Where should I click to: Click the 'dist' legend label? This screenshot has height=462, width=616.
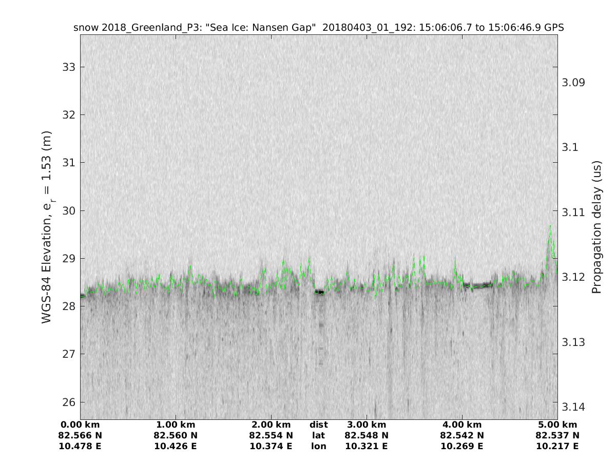pyautogui.click(x=319, y=425)
